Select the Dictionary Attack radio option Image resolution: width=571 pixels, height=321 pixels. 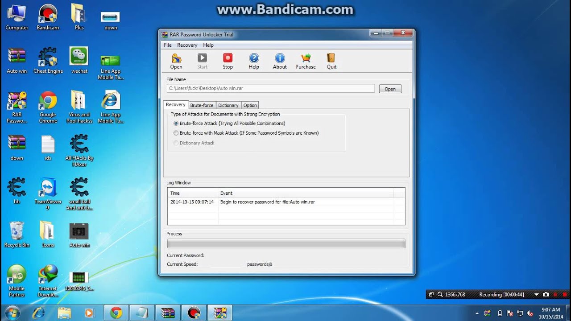point(194,143)
